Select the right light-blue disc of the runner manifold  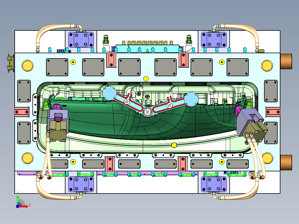pyautogui.click(x=191, y=99)
